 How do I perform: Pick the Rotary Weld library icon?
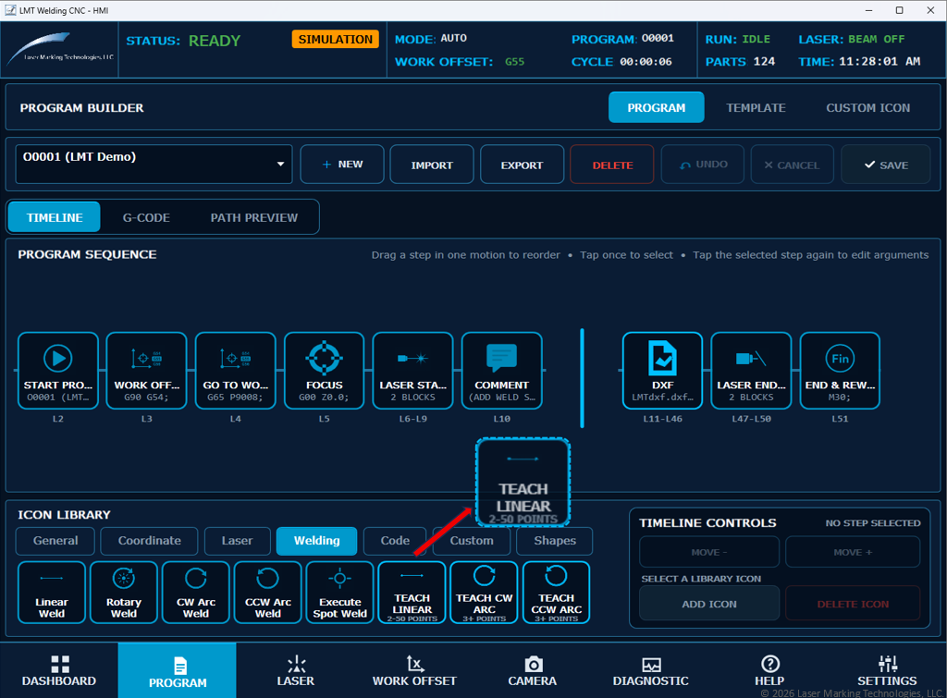click(x=124, y=593)
